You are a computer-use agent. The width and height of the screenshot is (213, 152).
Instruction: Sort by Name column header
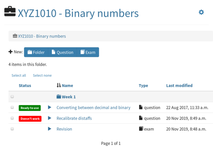pos(67,86)
